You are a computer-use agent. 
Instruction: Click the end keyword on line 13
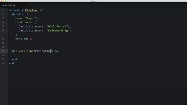[x=15, y=59]
